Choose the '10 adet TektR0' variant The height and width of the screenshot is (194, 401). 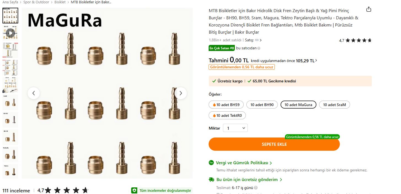point(227,115)
